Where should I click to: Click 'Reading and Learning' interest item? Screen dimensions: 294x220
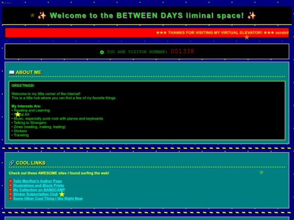(x=32, y=110)
